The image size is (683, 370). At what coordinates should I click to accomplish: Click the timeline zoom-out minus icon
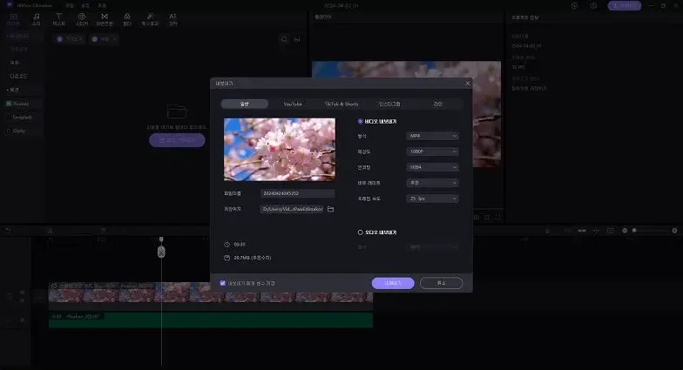point(624,231)
